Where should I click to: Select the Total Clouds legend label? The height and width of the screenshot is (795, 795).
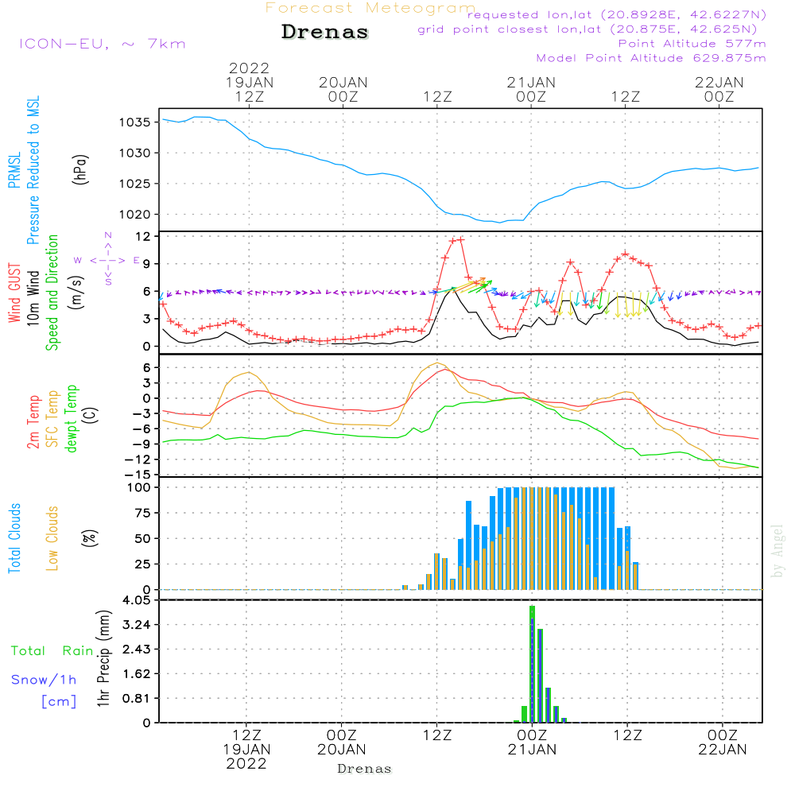click(x=14, y=537)
